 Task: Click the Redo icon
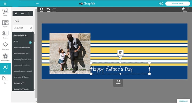[x=54, y=10]
